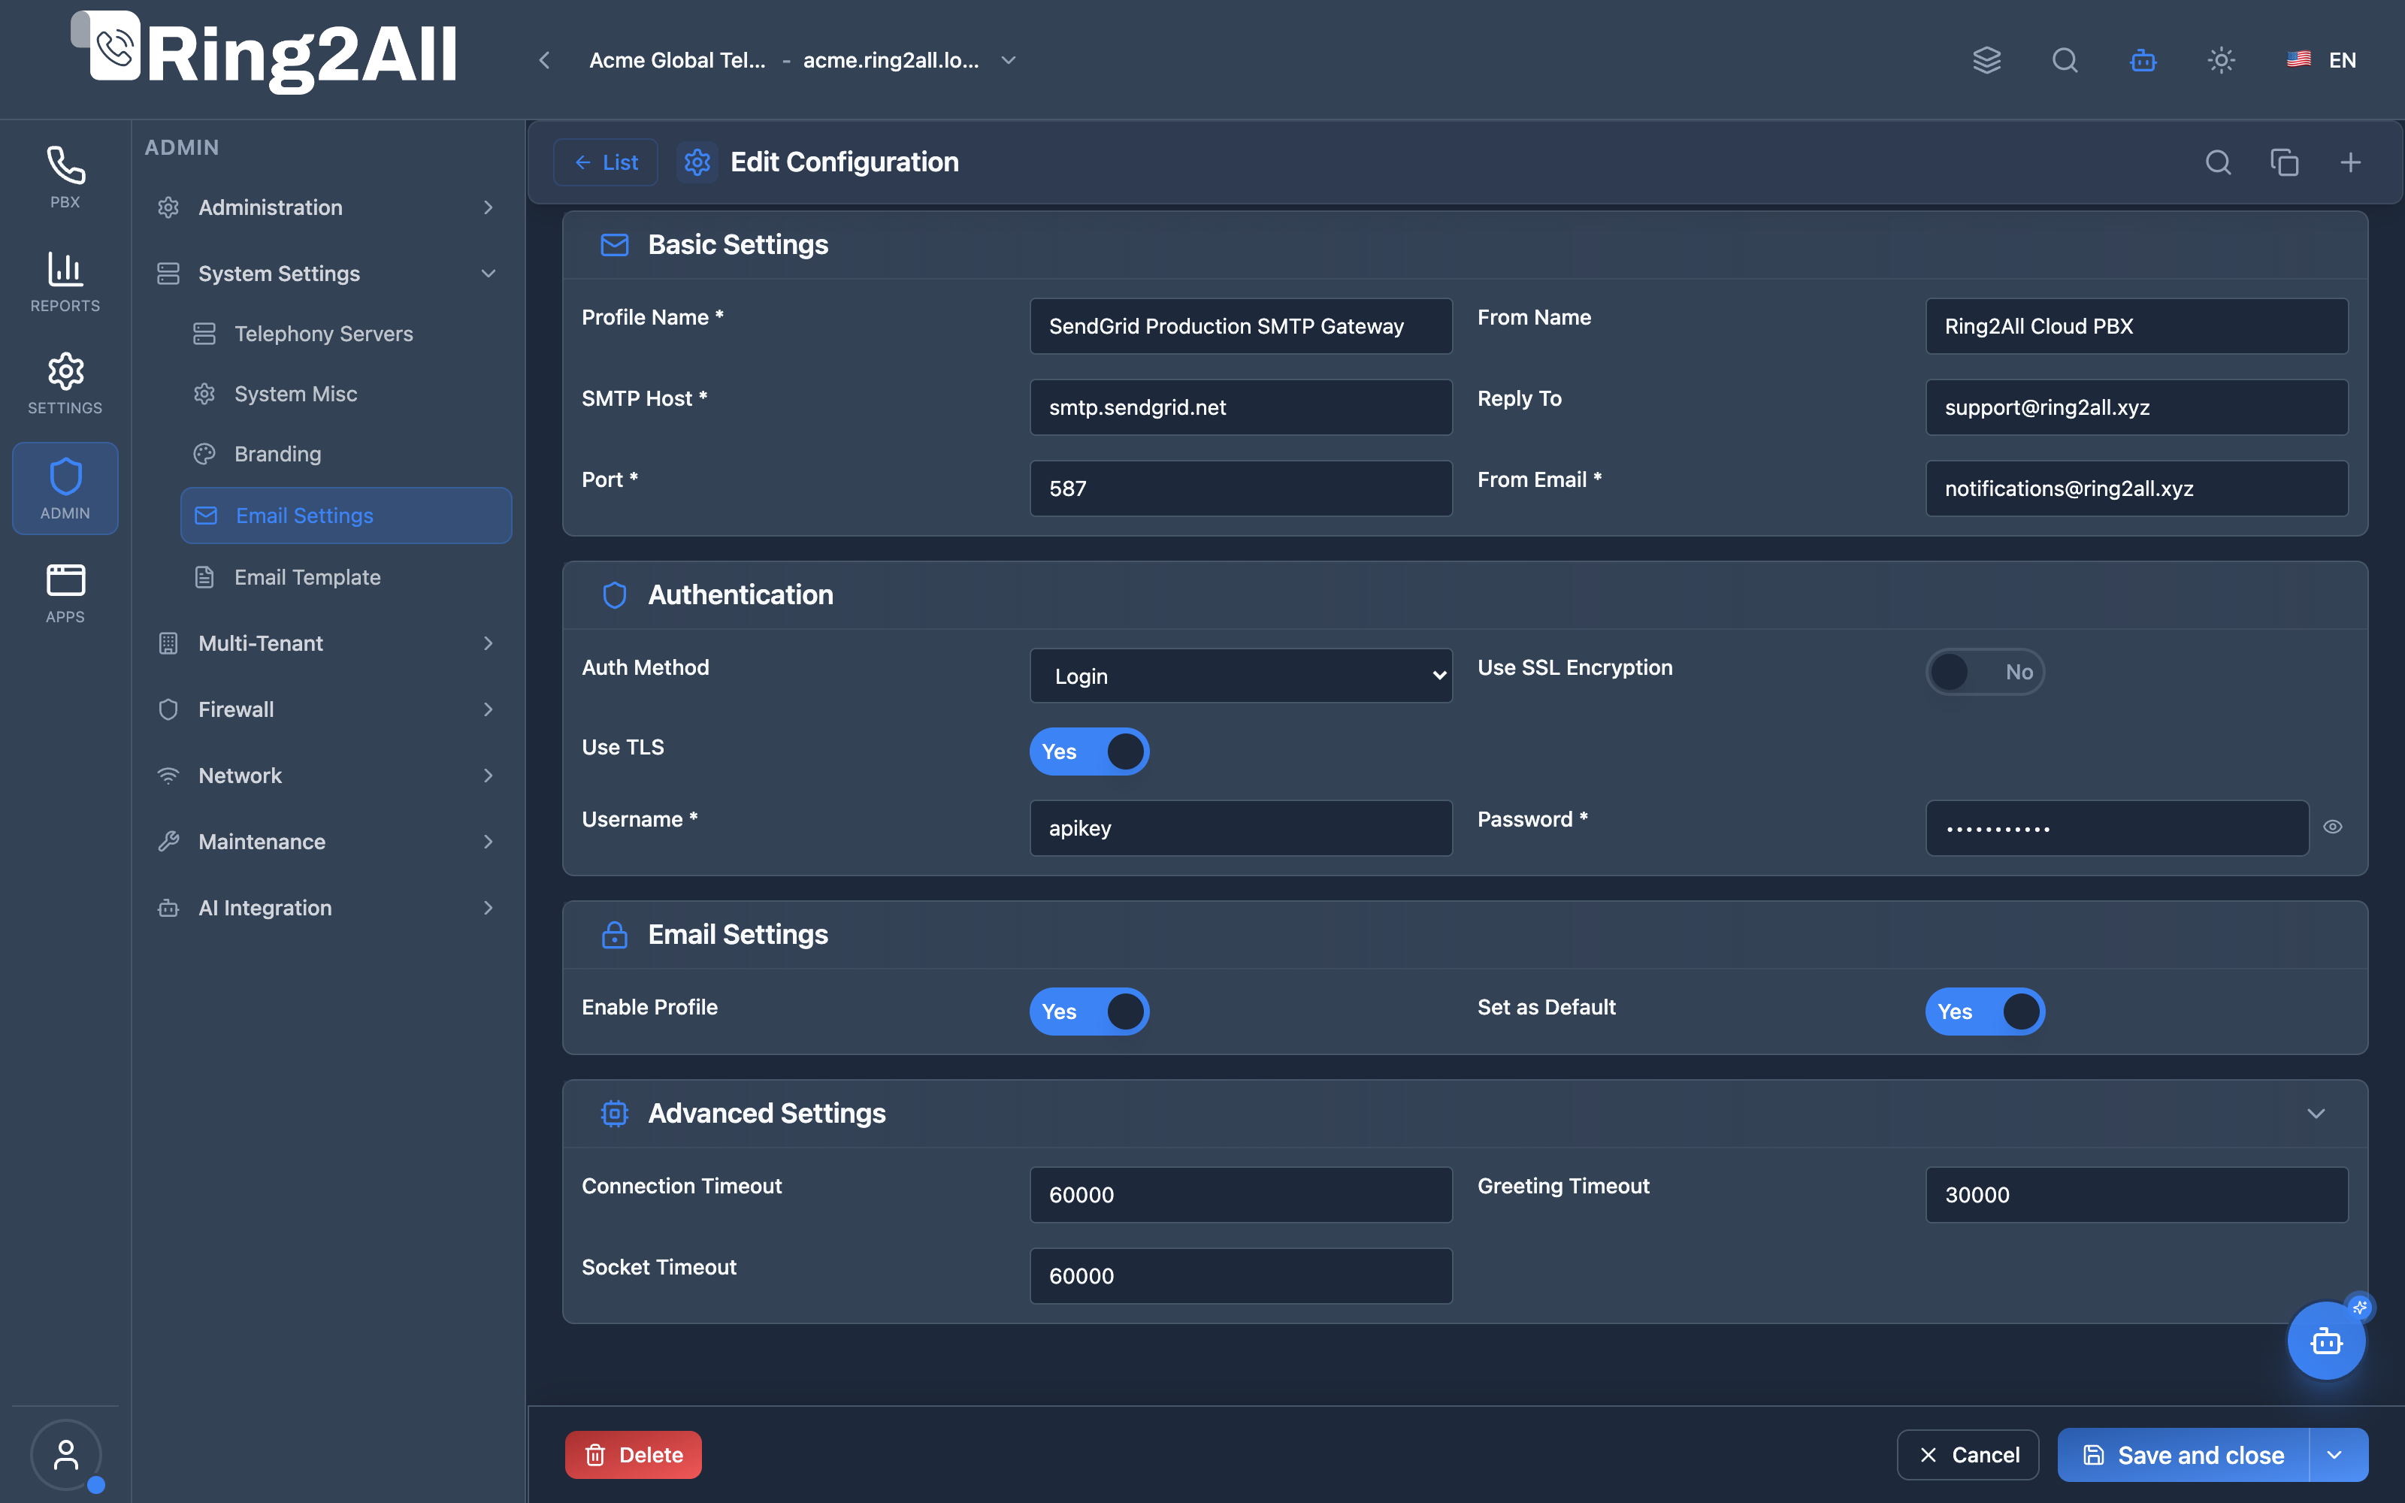Duplicate configuration with the copy icon
This screenshot has height=1503, width=2405.
[x=2285, y=162]
